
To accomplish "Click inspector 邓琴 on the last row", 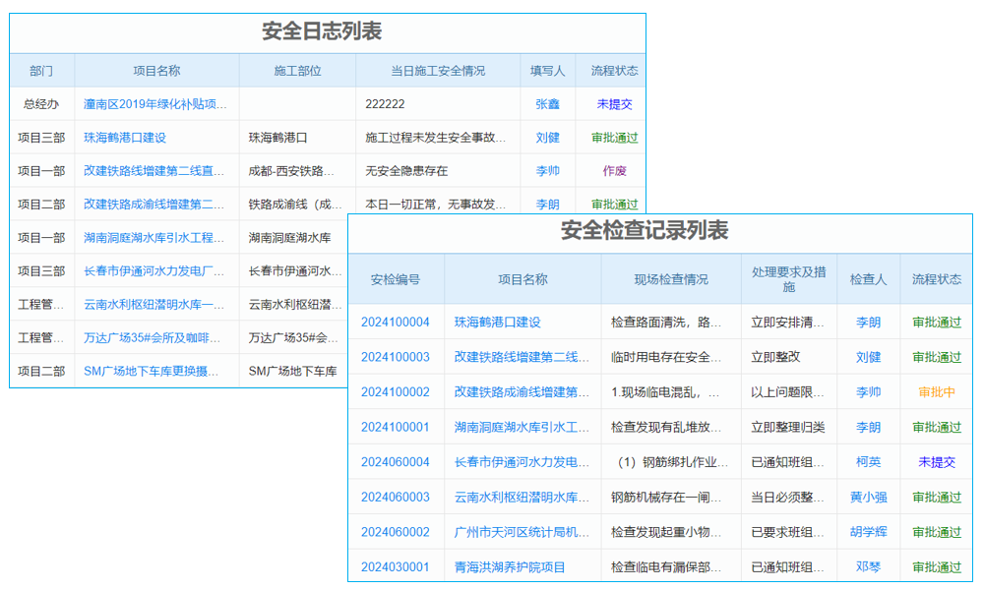I will coord(865,566).
